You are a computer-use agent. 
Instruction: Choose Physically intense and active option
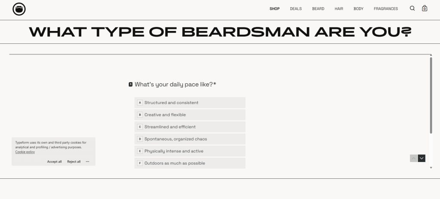coord(190,151)
